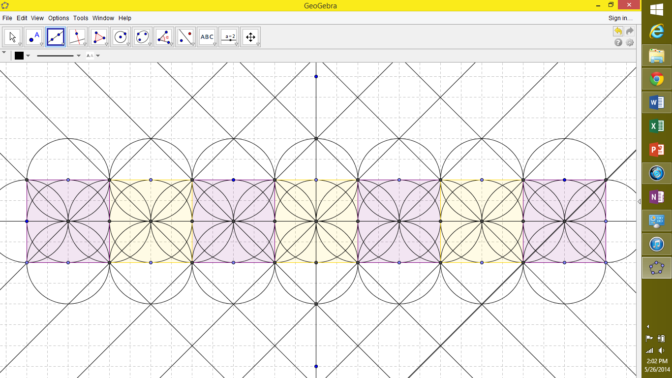
Task: Click the AA label style button
Action: click(x=90, y=56)
